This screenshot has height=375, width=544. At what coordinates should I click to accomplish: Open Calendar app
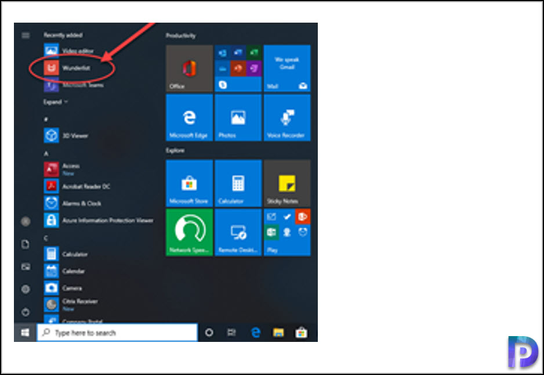click(64, 271)
